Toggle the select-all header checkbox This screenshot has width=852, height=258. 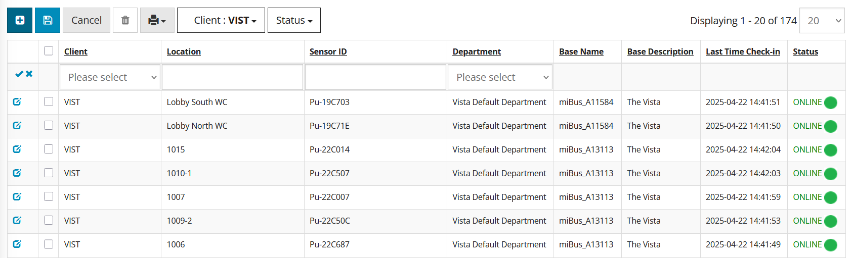pos(49,50)
